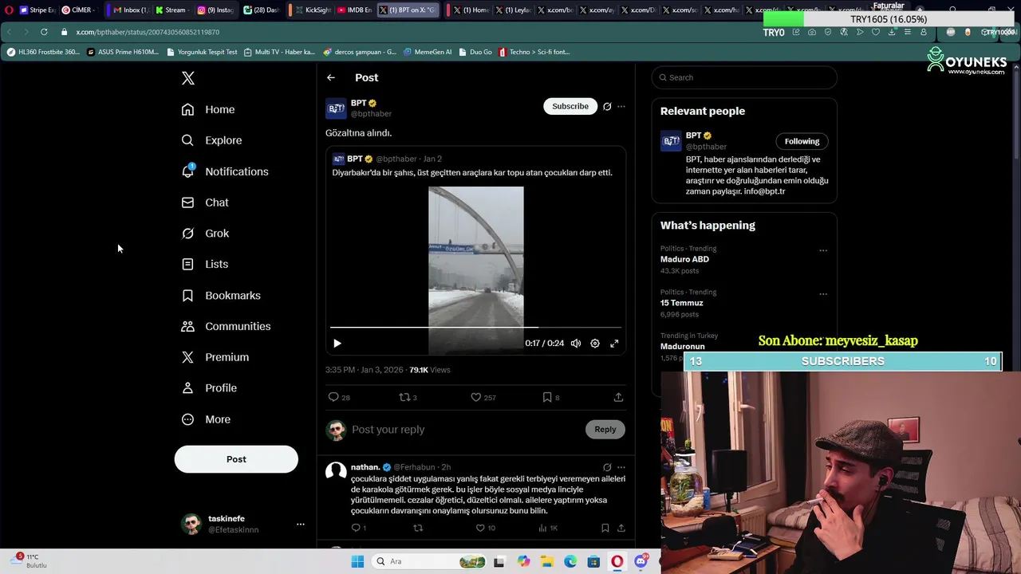Open Lists in the sidebar
This screenshot has height=574, width=1021.
coord(205,264)
